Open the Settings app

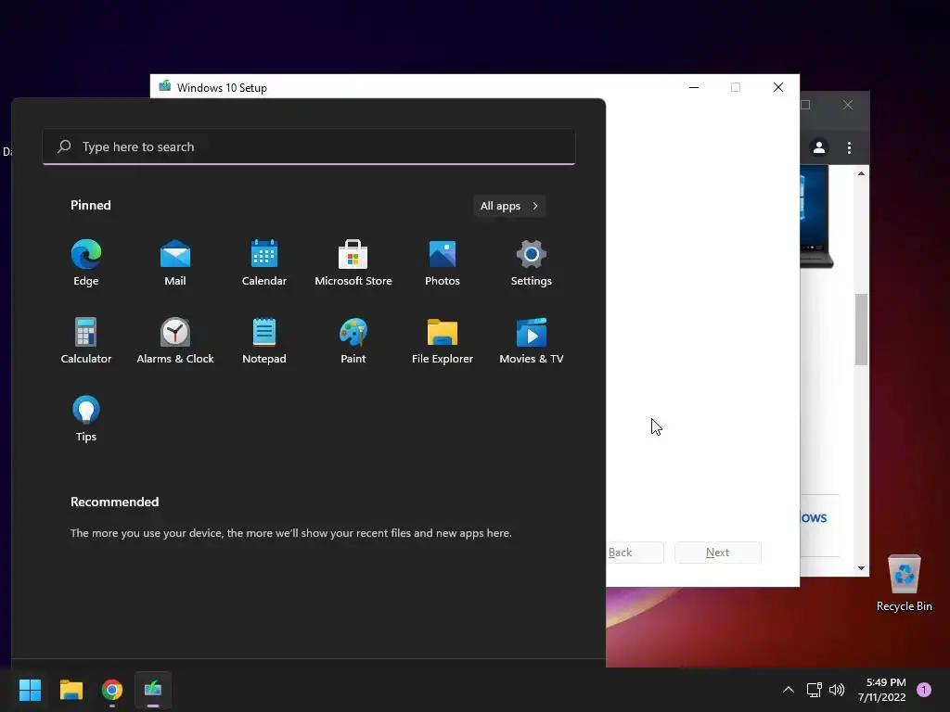pyautogui.click(x=532, y=262)
